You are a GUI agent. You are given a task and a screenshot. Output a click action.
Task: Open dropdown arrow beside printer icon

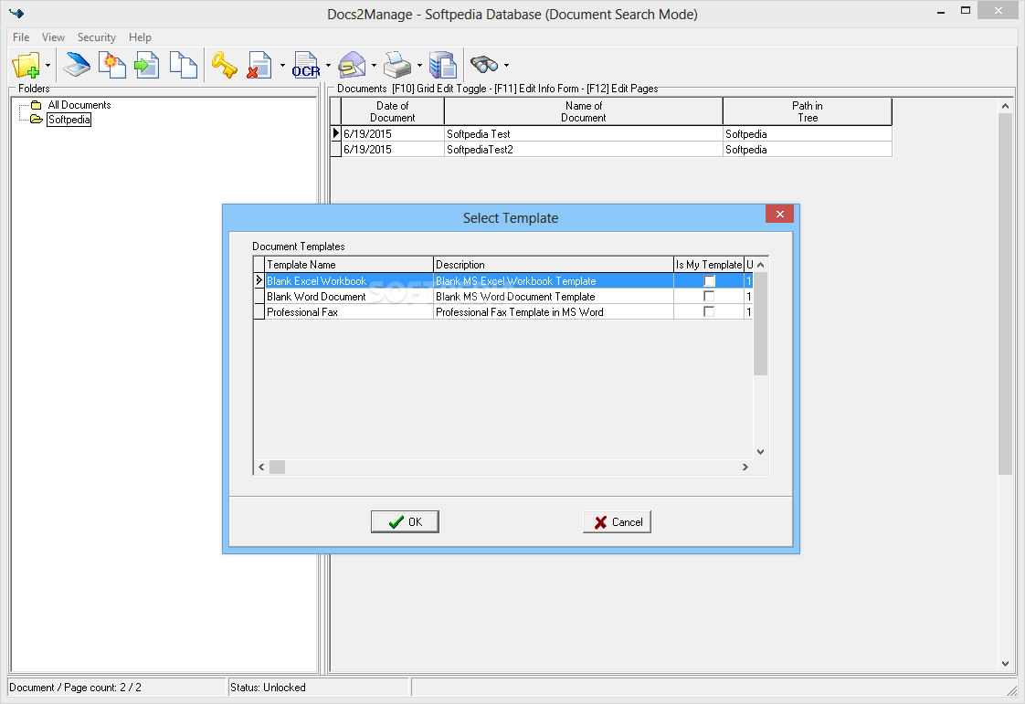419,66
